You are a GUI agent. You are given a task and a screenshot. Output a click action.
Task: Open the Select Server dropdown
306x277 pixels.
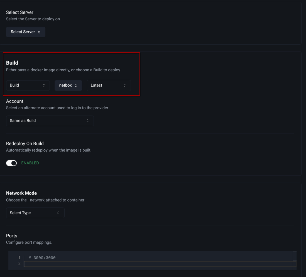25,32
